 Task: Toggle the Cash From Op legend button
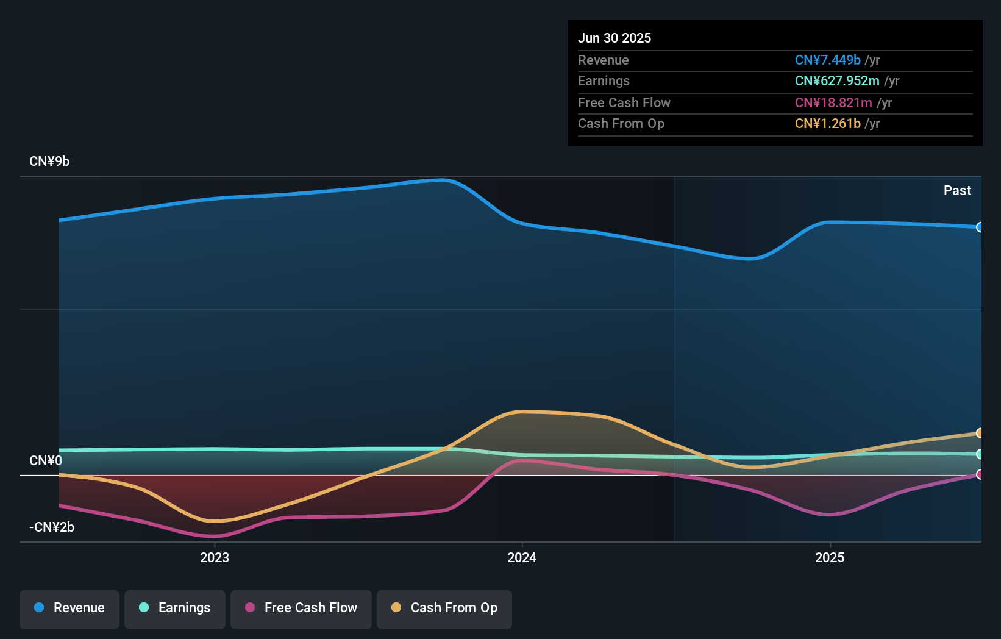click(x=444, y=609)
